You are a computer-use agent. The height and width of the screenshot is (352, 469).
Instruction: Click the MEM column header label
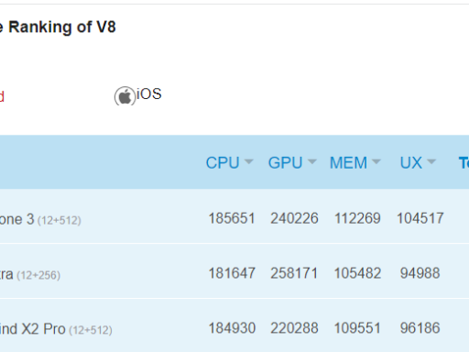pyautogui.click(x=348, y=162)
